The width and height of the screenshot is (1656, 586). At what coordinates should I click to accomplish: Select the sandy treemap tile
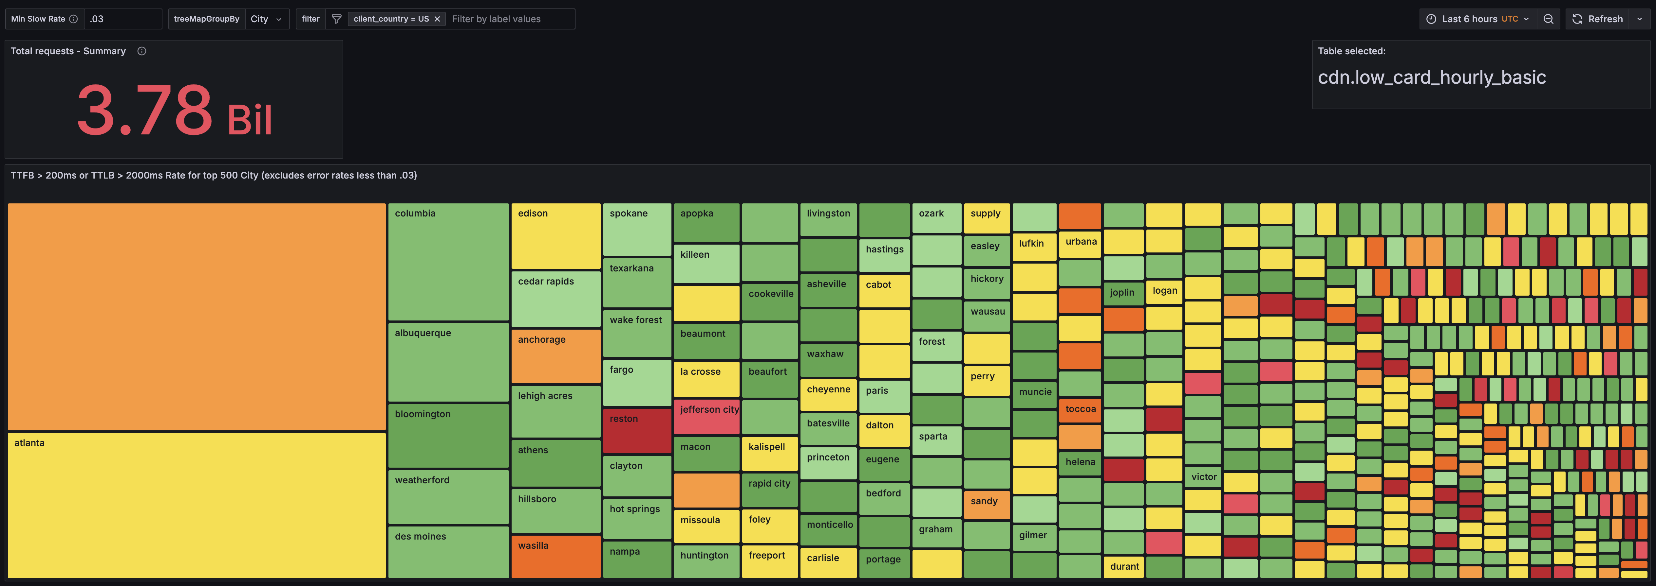[x=987, y=506]
